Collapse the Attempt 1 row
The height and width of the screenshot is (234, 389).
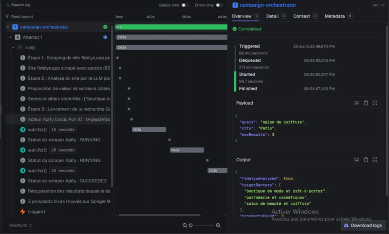(x=10, y=37)
